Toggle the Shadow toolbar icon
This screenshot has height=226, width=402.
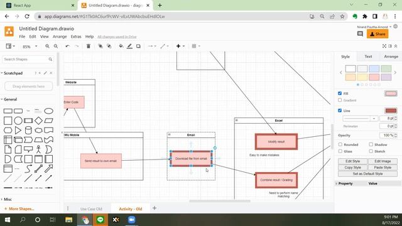138,46
